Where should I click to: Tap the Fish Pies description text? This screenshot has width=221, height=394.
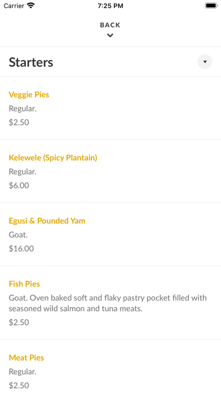point(108,303)
